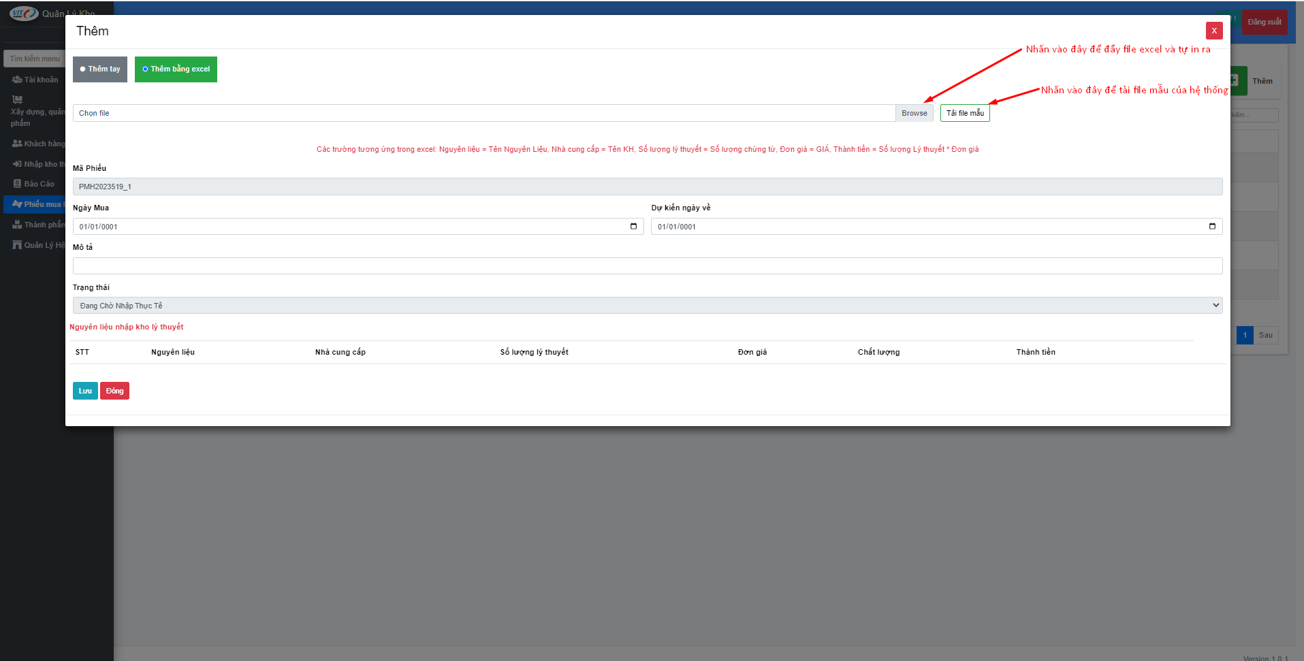Close the Thêm dialog with the X
The height and width of the screenshot is (661, 1304).
click(1214, 31)
